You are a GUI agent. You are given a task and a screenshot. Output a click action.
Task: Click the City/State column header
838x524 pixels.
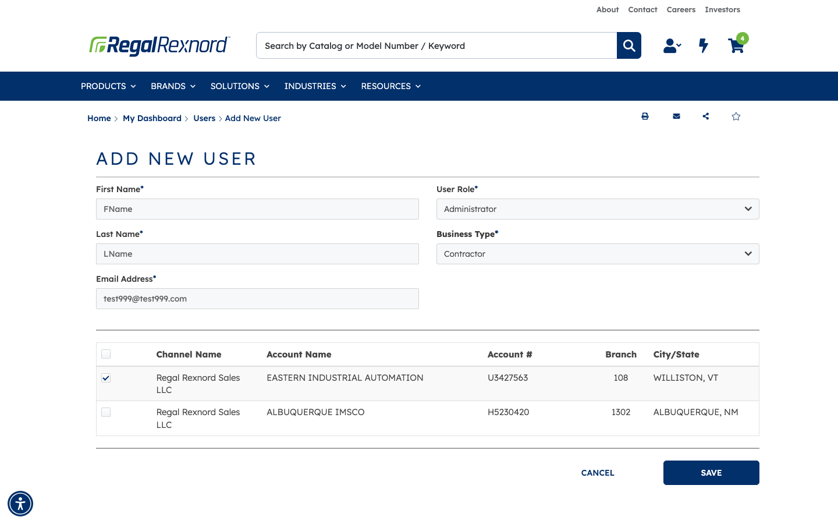pos(676,355)
